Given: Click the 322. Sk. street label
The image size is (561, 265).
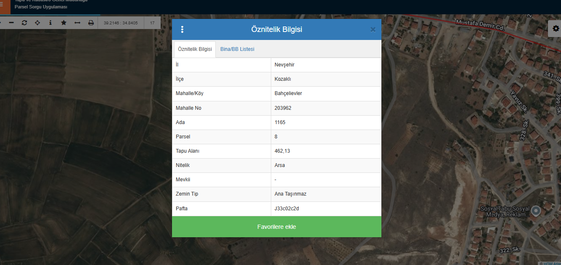Looking at the screenshot, I should (x=510, y=250).
